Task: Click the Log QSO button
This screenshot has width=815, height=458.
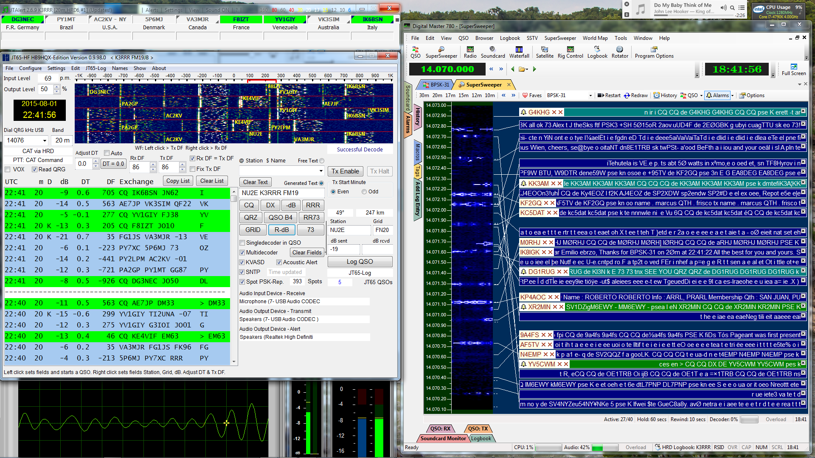Action: 359,261
